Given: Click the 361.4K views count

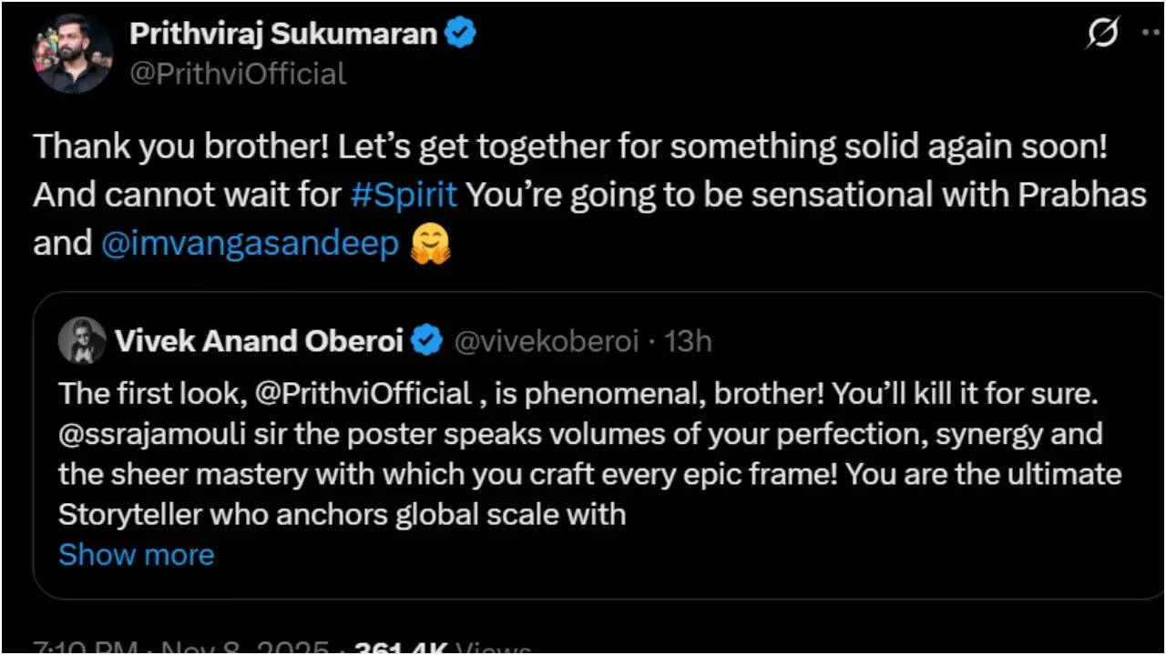Looking at the screenshot, I should (401, 648).
